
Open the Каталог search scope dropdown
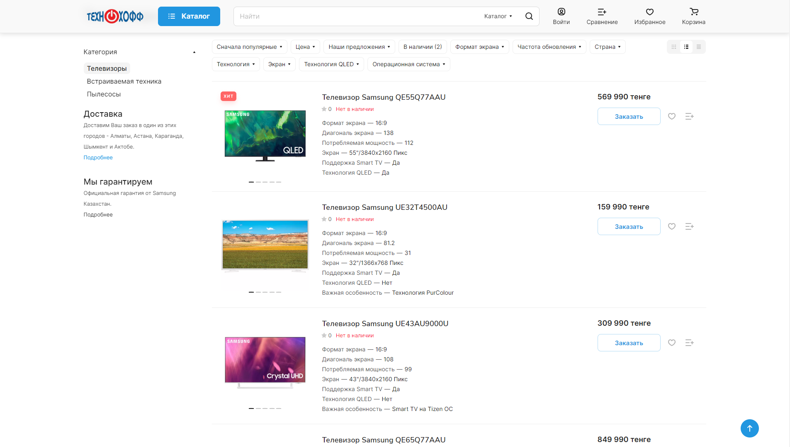[x=498, y=16]
